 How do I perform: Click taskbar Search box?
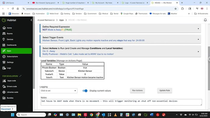click(x=31, y=115)
